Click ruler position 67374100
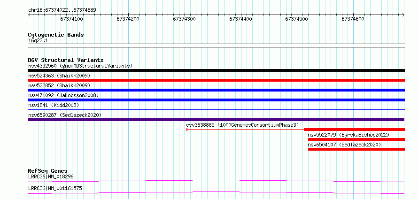This screenshot has height=199, width=418. (x=72, y=19)
